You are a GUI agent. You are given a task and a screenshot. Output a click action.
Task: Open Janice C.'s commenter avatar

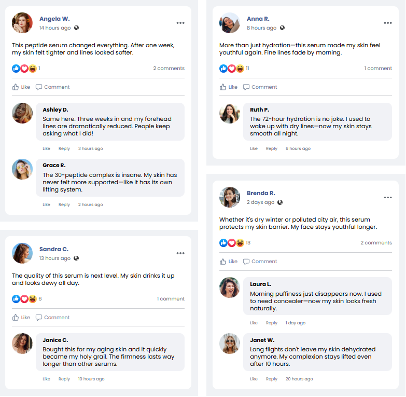tap(22, 344)
